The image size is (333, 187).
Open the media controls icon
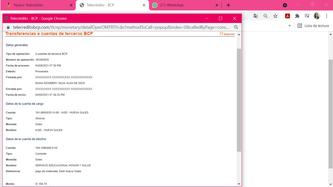pos(307,16)
